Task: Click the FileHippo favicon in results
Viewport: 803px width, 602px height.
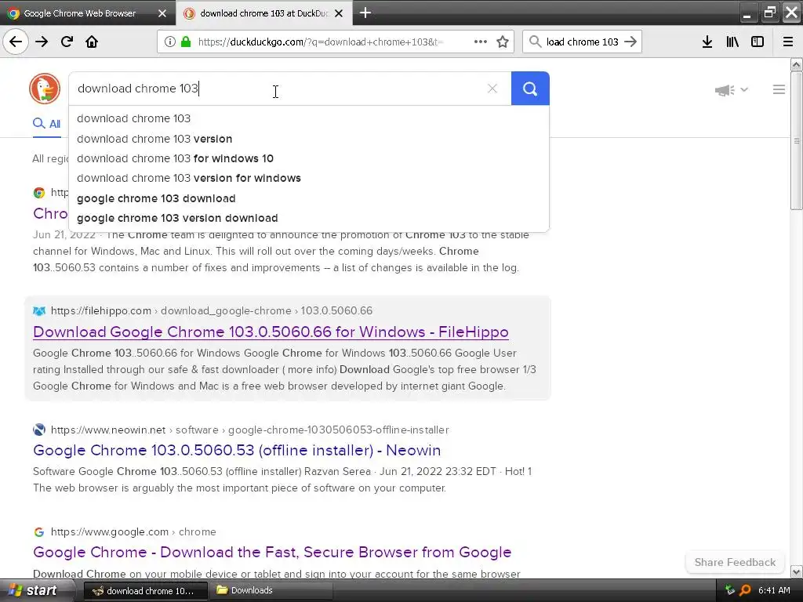Action: pyautogui.click(x=39, y=310)
